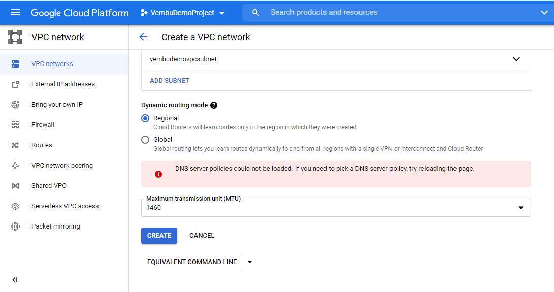Select the Global routing mode radio button
Image resolution: width=554 pixels, height=292 pixels.
[145, 140]
